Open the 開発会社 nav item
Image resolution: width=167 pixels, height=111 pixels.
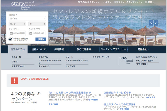143,49
